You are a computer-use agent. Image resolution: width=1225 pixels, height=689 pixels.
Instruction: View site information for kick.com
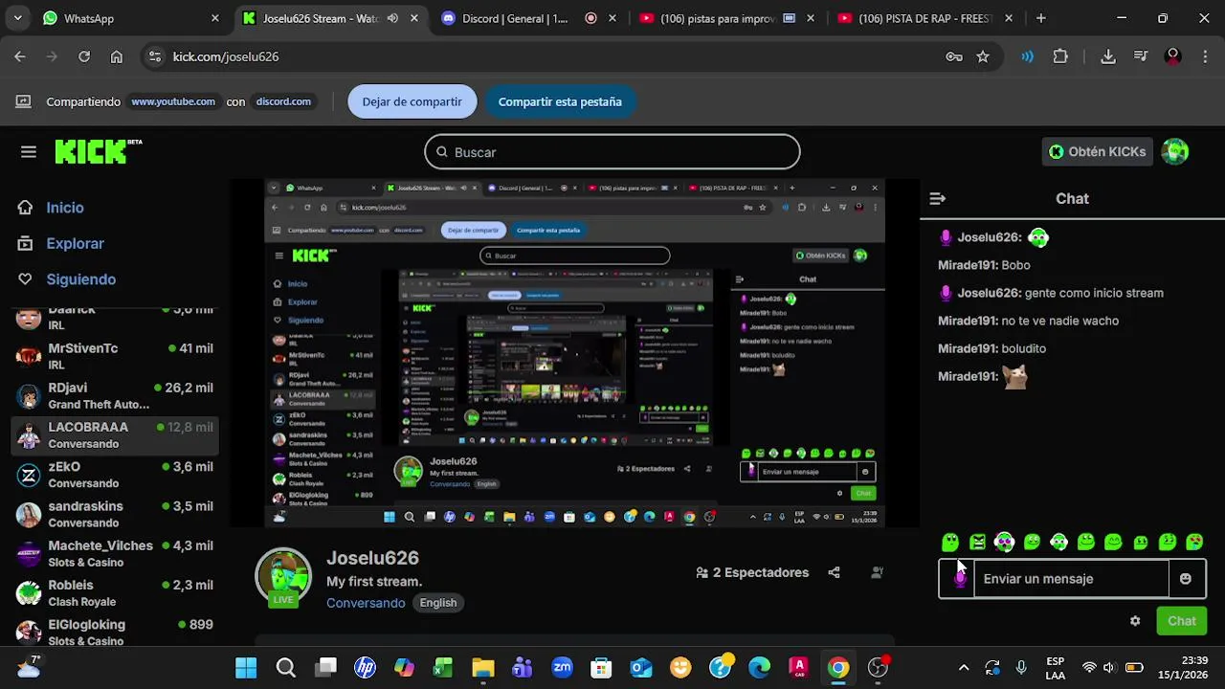pyautogui.click(x=155, y=56)
